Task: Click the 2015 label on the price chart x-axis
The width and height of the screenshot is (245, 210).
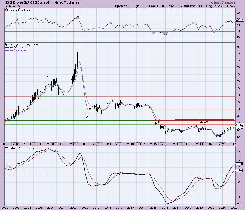Action: pos(153,144)
